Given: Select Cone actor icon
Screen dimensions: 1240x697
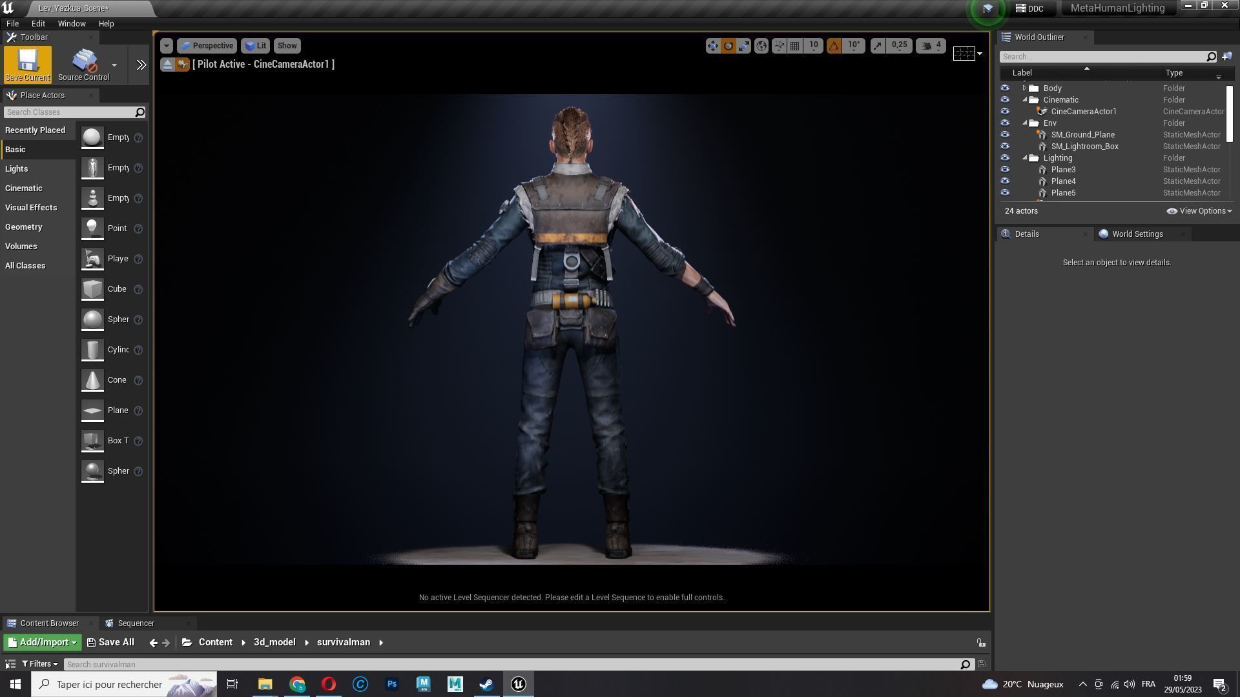Looking at the screenshot, I should pyautogui.click(x=92, y=381).
